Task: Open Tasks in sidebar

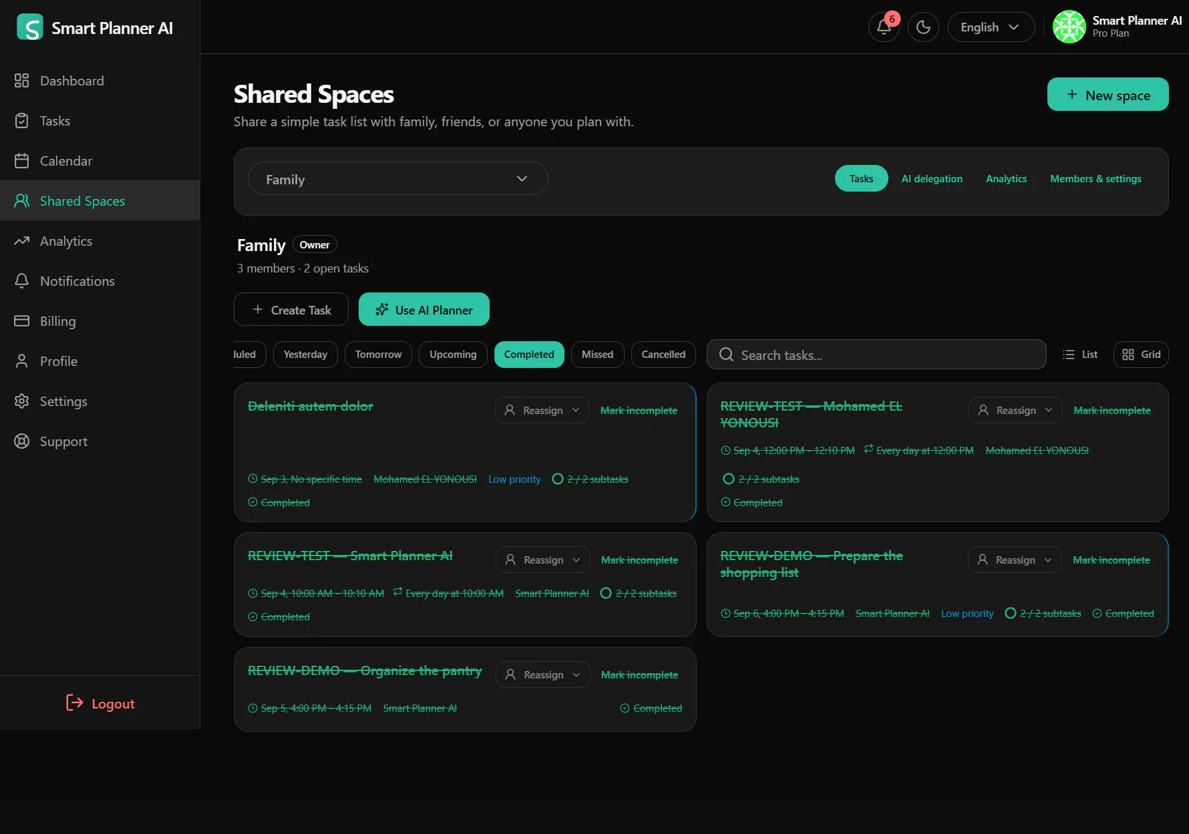Action: click(100, 121)
